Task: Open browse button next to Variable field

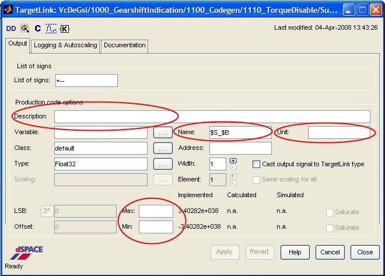Action: click(163, 132)
